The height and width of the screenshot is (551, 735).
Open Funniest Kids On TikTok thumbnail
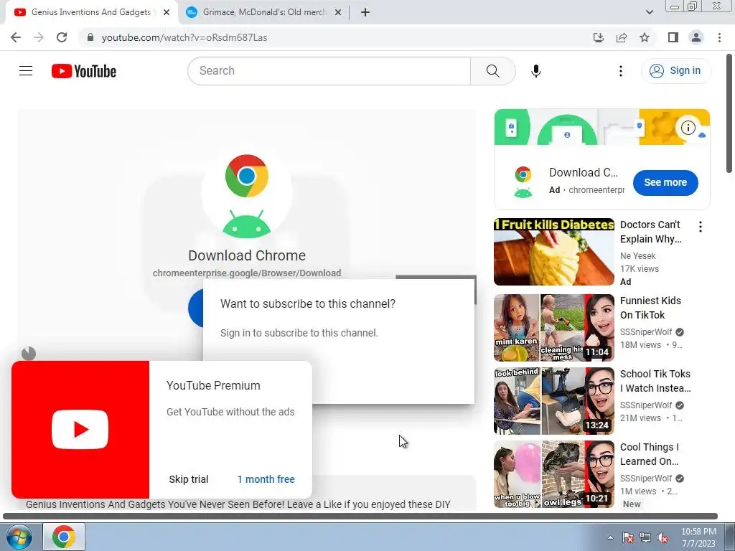click(x=554, y=328)
